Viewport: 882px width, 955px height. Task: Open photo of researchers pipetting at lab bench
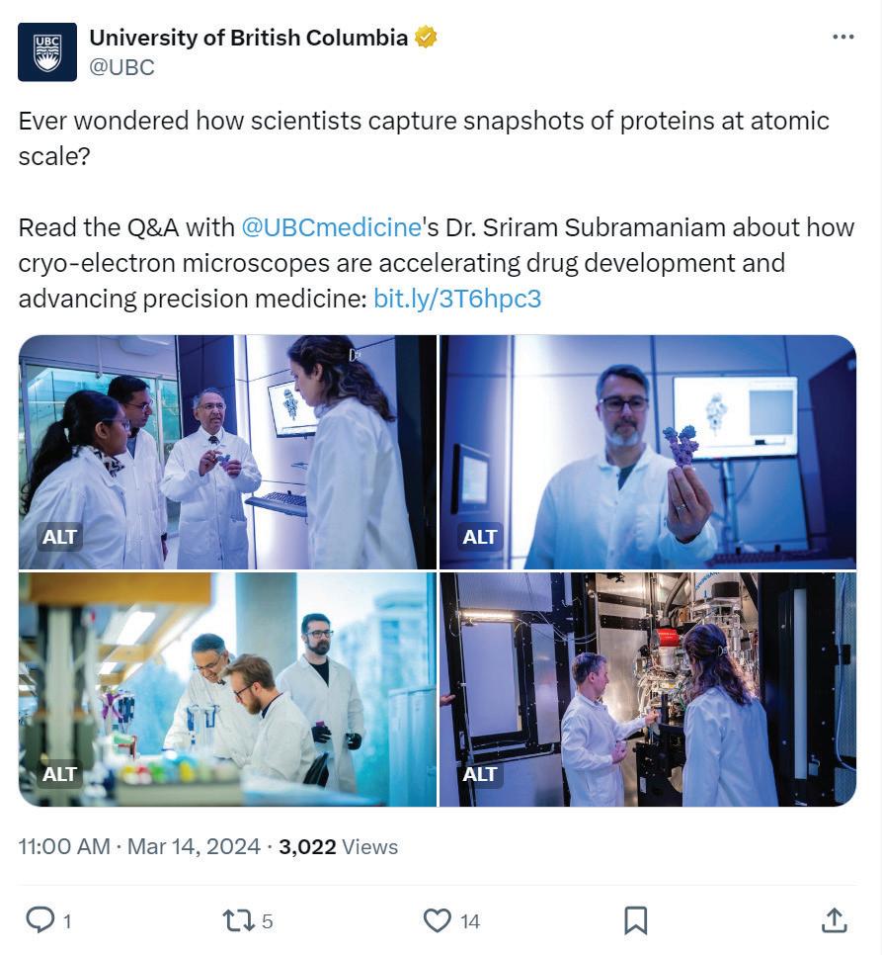(x=227, y=689)
